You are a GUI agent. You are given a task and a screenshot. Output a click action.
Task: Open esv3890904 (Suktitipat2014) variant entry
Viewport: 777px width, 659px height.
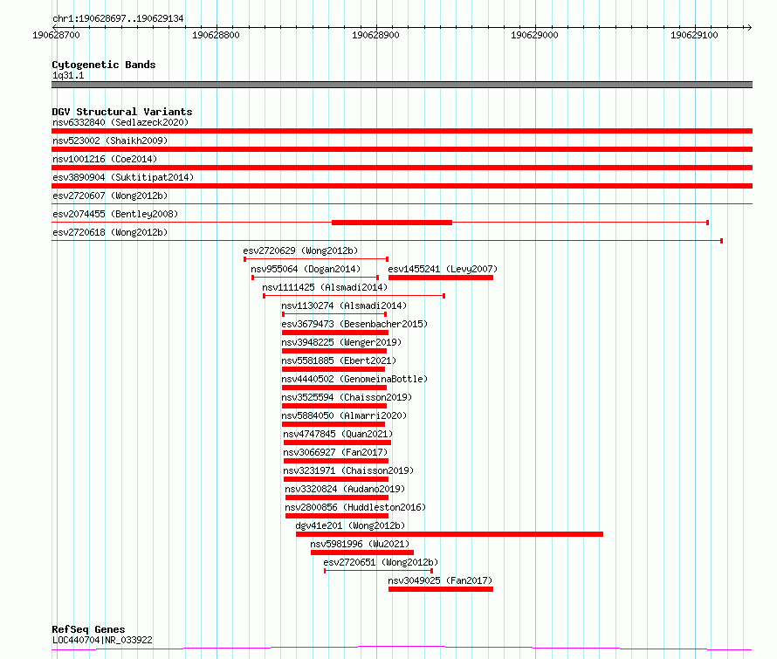[x=123, y=177]
